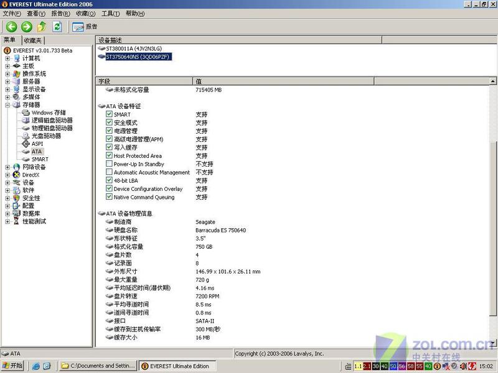
Task: Open the 查看(V) menu
Action: click(x=36, y=14)
